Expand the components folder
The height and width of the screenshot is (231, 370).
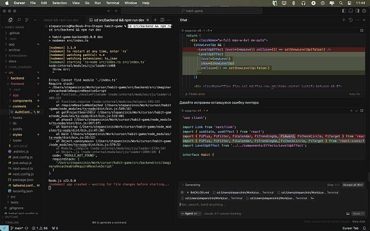coord(22,100)
